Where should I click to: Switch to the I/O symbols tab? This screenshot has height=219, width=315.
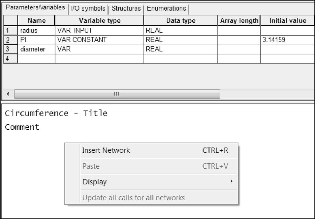click(88, 9)
